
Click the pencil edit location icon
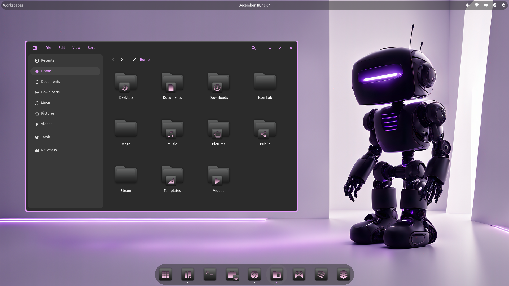tap(134, 60)
